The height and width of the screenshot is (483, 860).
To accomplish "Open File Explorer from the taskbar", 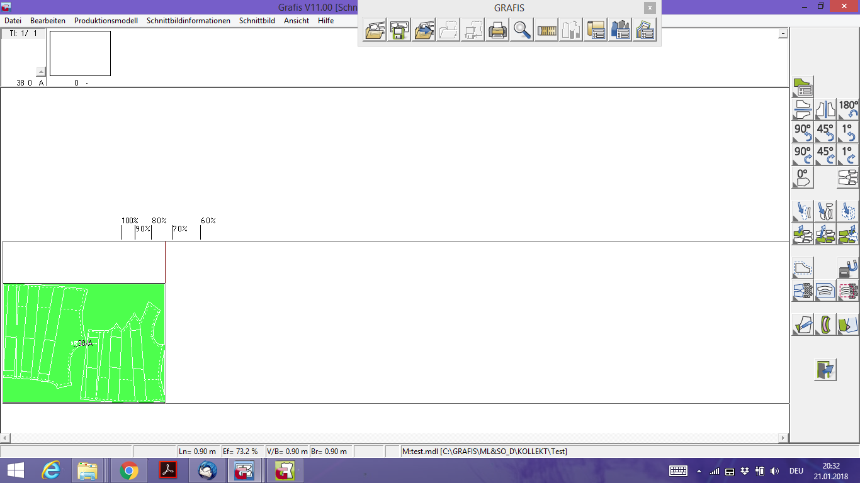I will pyautogui.click(x=88, y=470).
